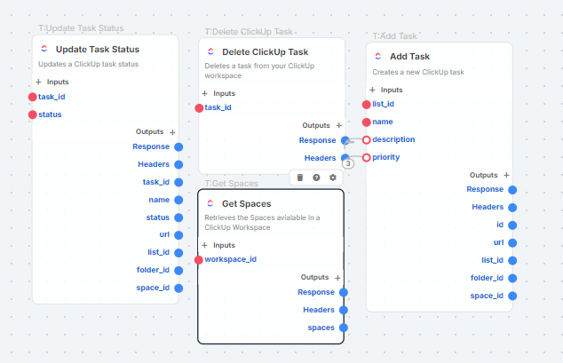Select id output port on Add Task
Image resolution: width=563 pixels, height=363 pixels.
click(x=512, y=225)
